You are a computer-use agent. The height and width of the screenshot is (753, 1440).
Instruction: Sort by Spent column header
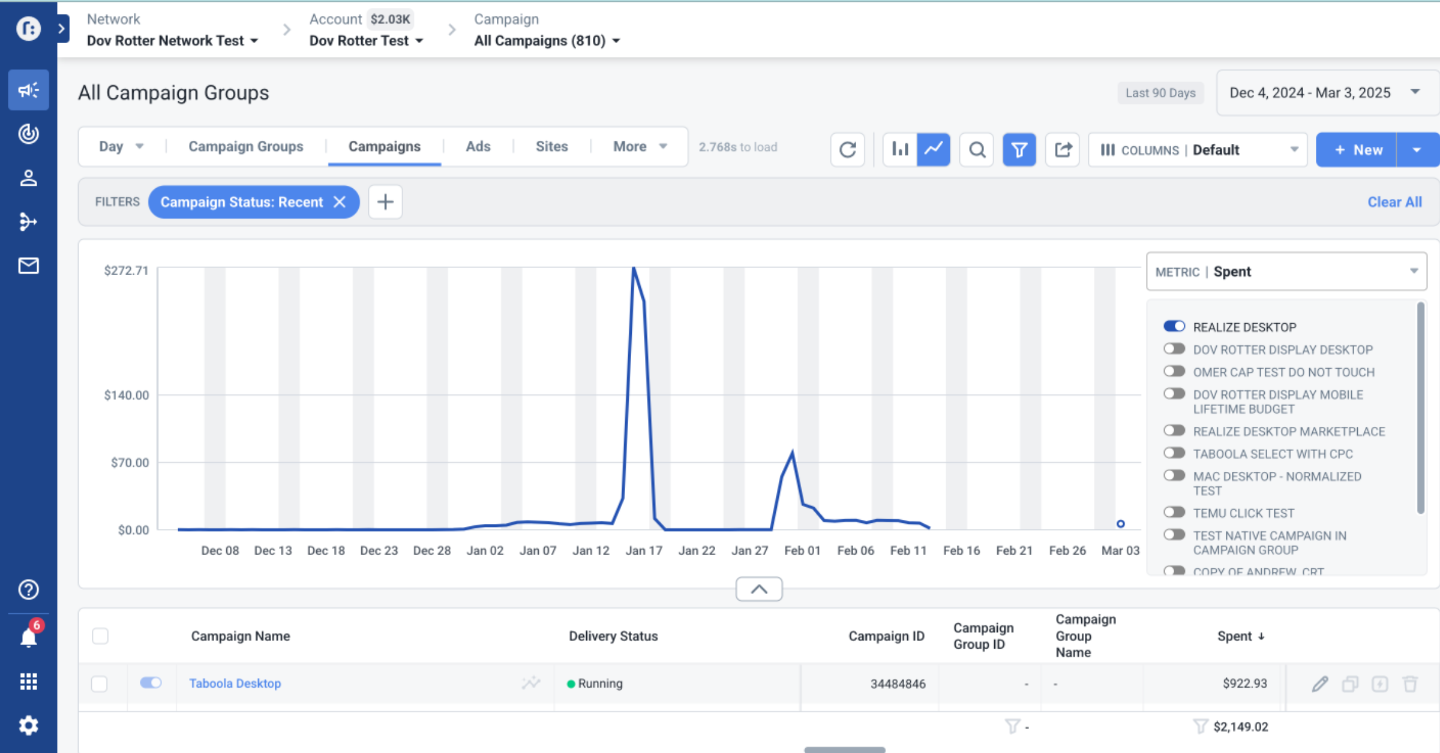[x=1241, y=636]
